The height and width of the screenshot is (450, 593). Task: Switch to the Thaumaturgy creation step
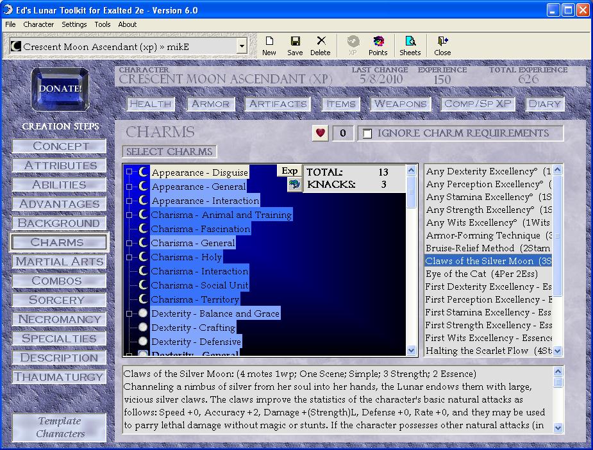click(60, 377)
